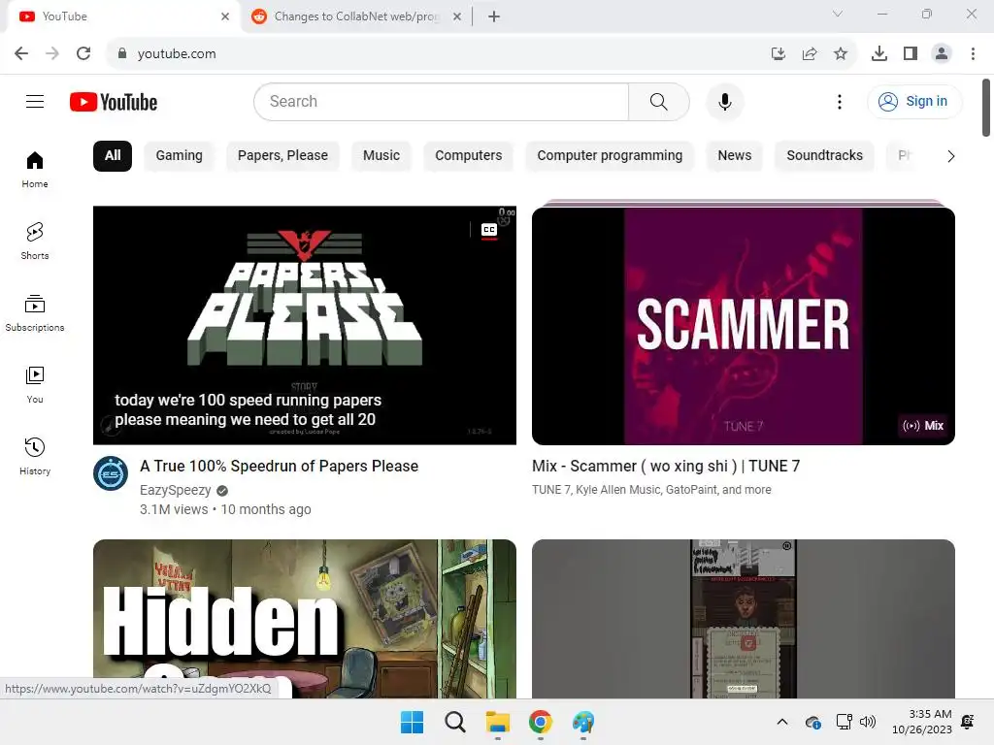
Task: Open the vertical Papers Please Short thumbnail
Action: tap(743, 619)
